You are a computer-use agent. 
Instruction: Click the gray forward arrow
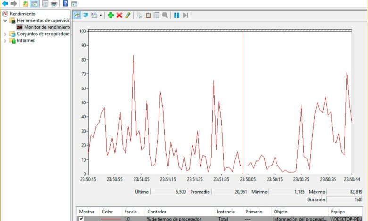14,3
